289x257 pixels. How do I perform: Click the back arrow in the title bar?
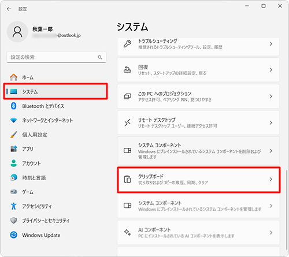pos(9,9)
